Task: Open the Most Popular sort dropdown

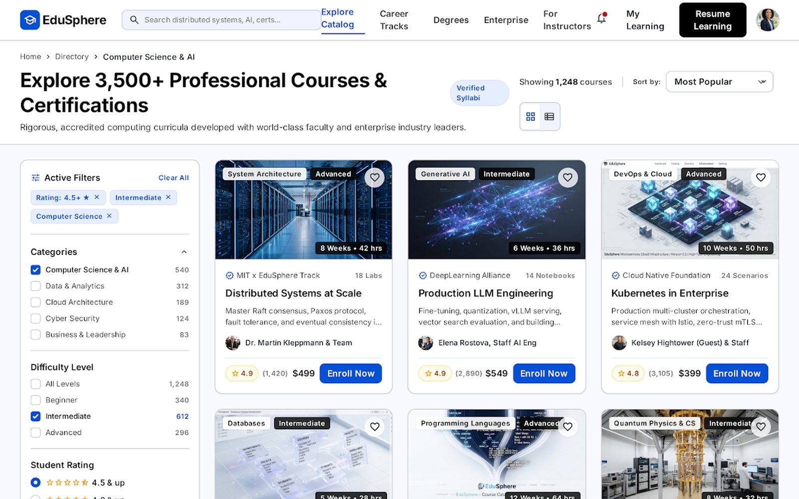Action: (x=720, y=82)
